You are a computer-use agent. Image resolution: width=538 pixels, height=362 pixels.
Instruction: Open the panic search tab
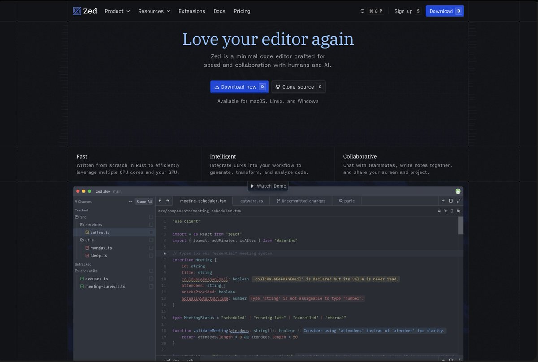coord(347,201)
